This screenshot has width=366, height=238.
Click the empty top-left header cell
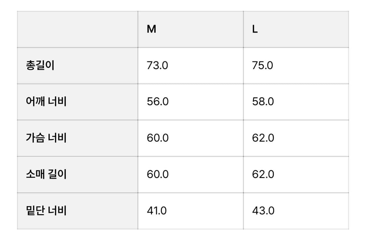pos(77,29)
